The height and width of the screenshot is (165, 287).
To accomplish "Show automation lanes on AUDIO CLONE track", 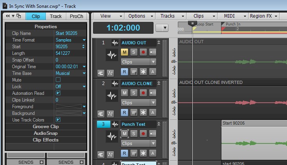I will point(110,114).
